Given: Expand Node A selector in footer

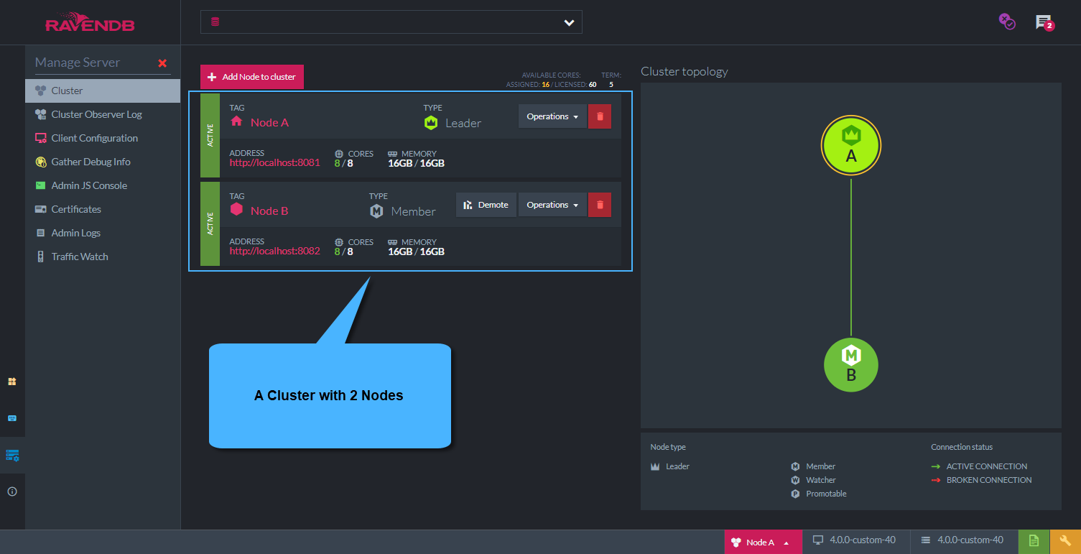Looking at the screenshot, I should point(762,542).
